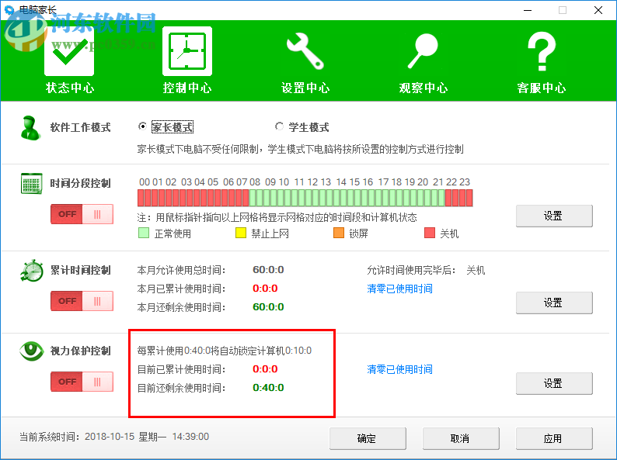
Task: Open 设置 for 累计时间控制
Action: 554,303
